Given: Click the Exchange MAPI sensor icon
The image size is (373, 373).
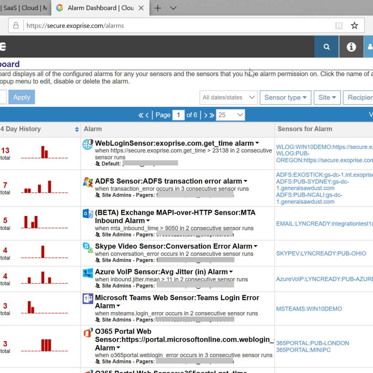Looking at the screenshot, I should coord(88,213).
